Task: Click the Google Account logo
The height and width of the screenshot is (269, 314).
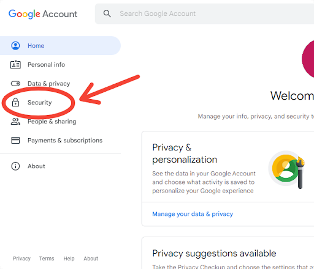Action: [x=43, y=14]
